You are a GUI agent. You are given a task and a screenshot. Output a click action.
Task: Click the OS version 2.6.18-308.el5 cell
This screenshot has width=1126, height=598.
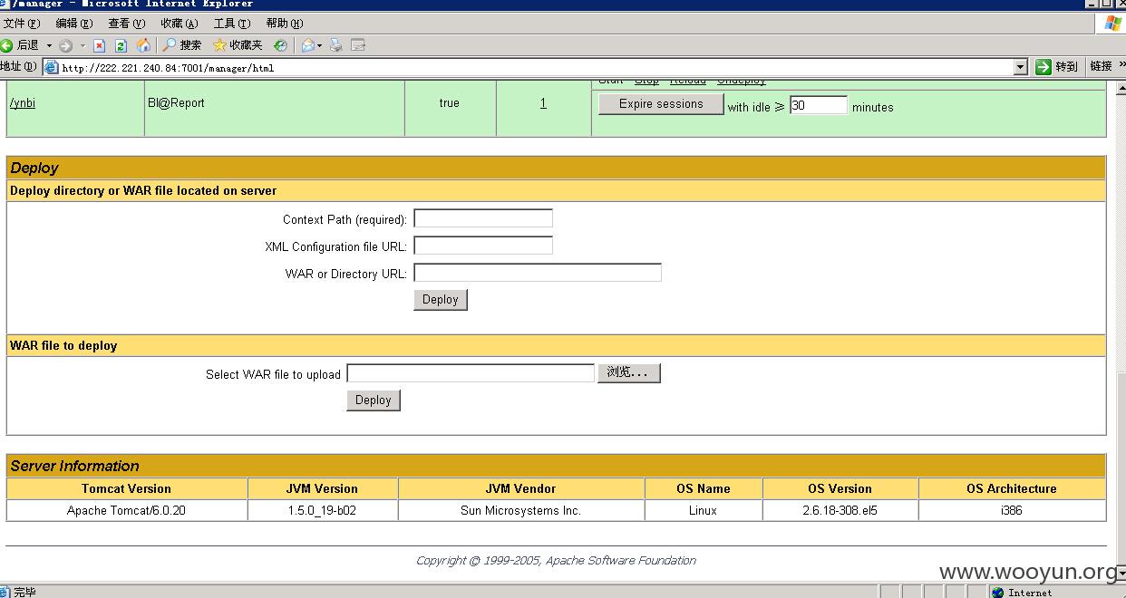(x=840, y=510)
